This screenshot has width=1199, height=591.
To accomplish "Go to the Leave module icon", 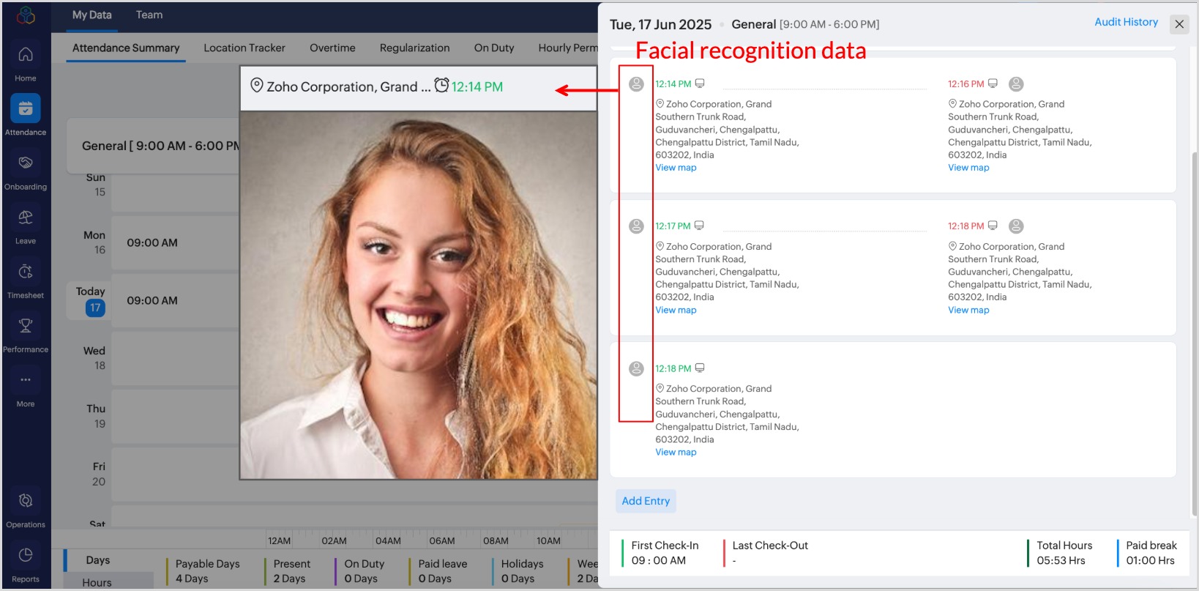I will (26, 217).
